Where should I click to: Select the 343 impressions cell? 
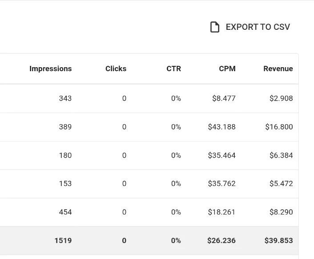pos(65,98)
